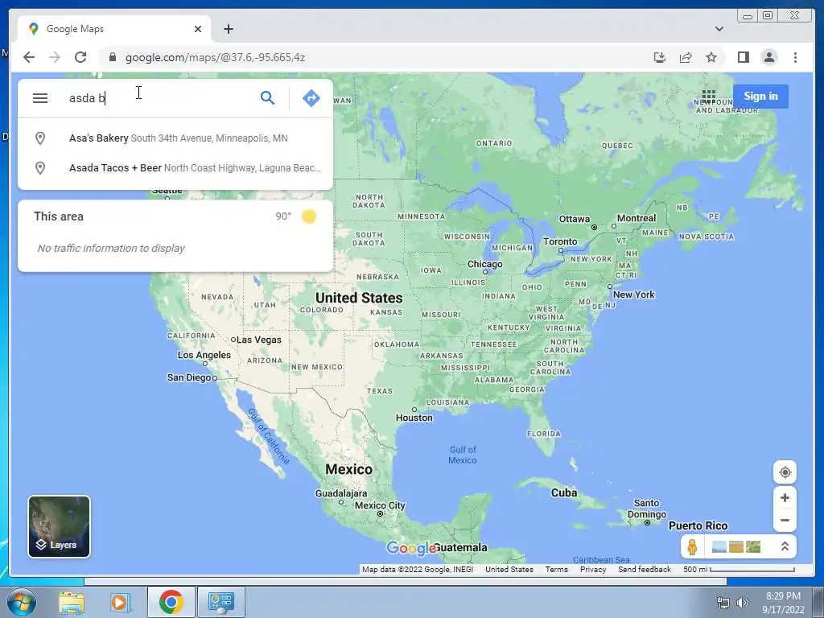Click the Chrome taskbar icon
The width and height of the screenshot is (824, 618).
[171, 602]
